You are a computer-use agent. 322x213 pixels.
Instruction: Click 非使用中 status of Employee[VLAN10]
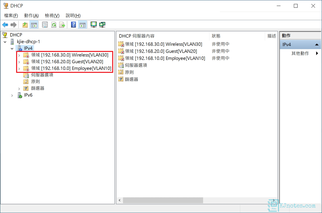[221, 58]
